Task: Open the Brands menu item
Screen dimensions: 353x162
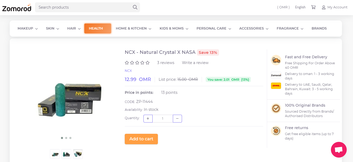Action: coord(319,28)
